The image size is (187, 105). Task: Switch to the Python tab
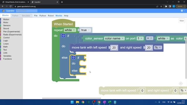click(x=15, y=15)
